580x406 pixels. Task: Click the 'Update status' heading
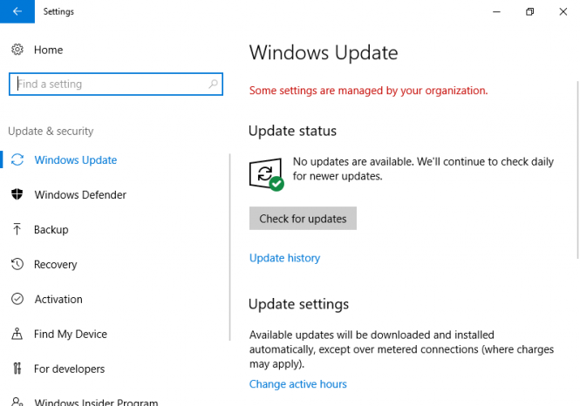pyautogui.click(x=292, y=131)
